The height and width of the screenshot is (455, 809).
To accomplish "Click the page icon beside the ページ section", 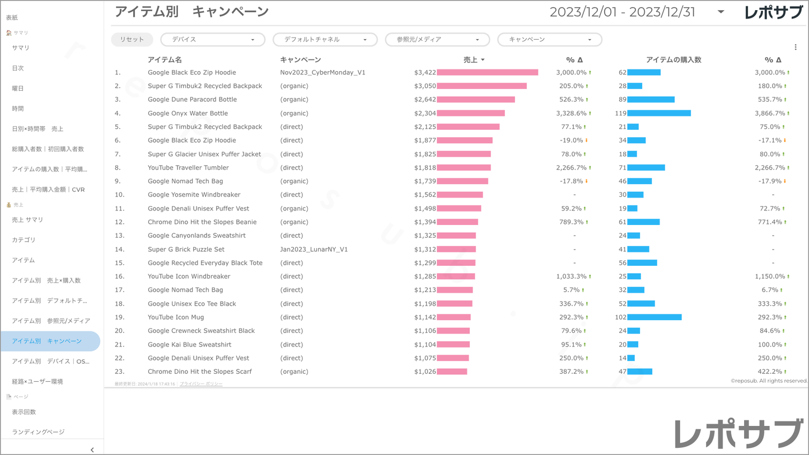I will (8, 397).
